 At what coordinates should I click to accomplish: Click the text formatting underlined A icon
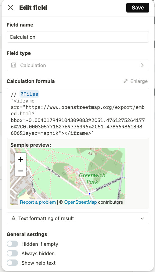click(x=13, y=218)
